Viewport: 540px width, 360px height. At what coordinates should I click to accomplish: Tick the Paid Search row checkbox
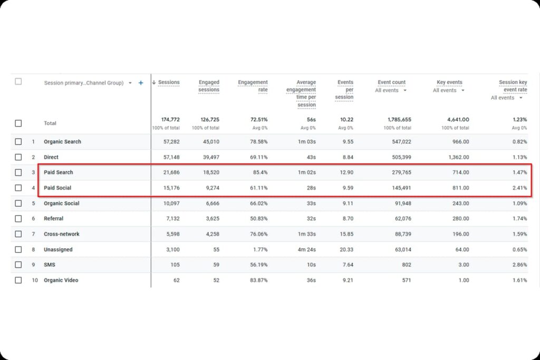click(x=18, y=172)
